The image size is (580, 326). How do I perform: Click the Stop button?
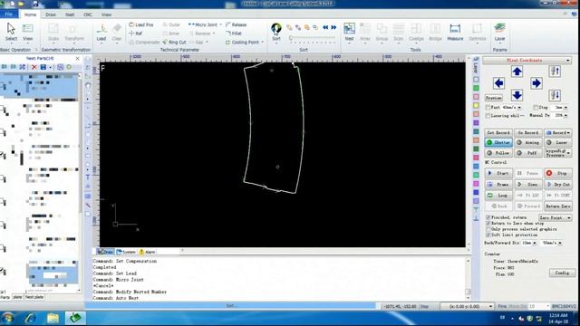coord(558,173)
